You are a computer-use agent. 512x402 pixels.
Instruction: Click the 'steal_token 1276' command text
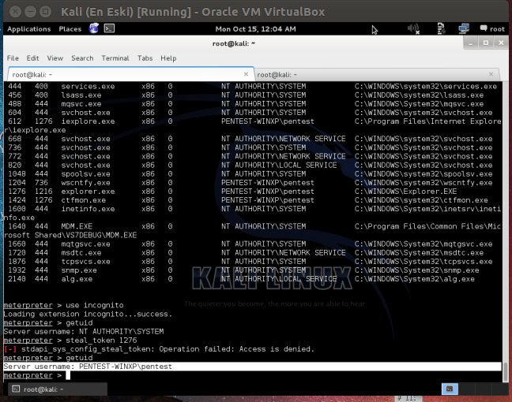point(101,340)
